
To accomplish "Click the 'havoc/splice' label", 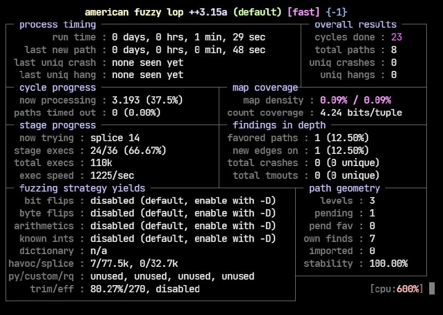I will [41, 264].
